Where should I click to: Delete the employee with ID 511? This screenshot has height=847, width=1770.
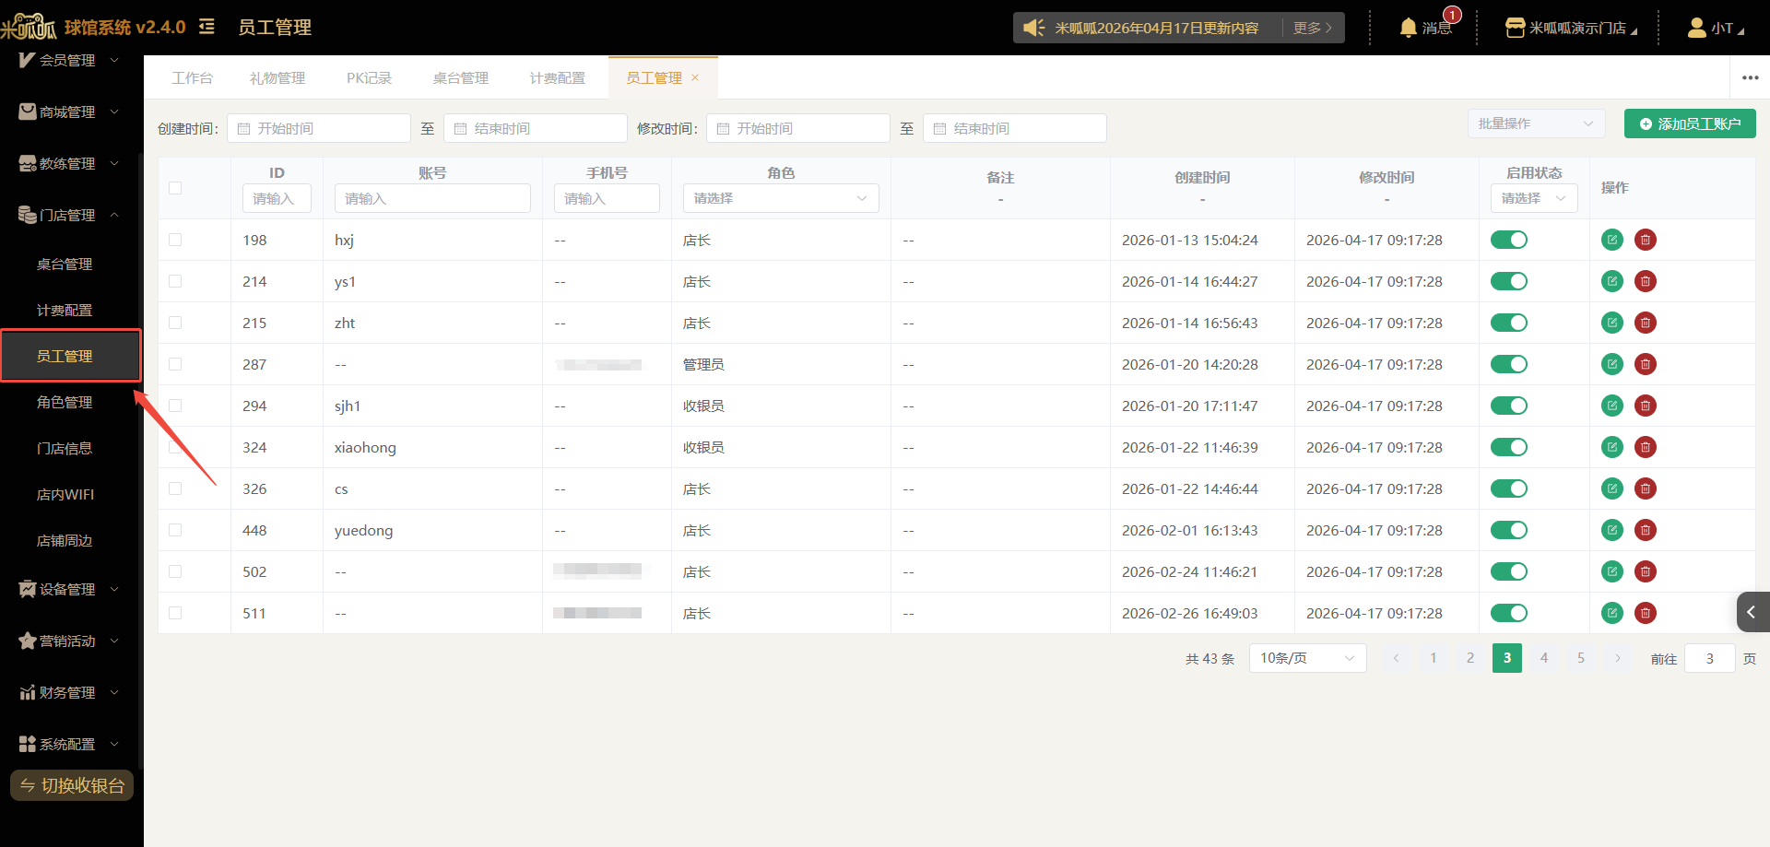tap(1646, 613)
